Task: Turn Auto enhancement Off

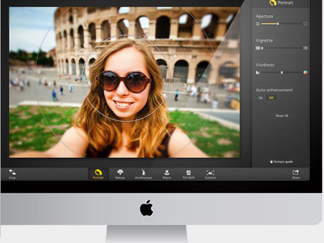Action: 271,98
